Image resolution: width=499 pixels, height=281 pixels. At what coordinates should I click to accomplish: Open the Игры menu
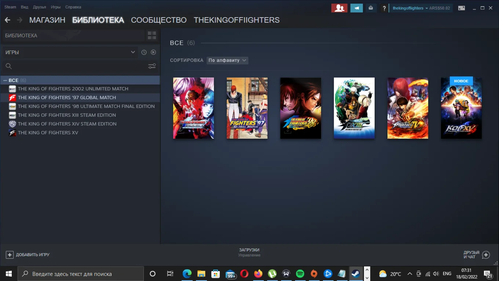(x=56, y=7)
